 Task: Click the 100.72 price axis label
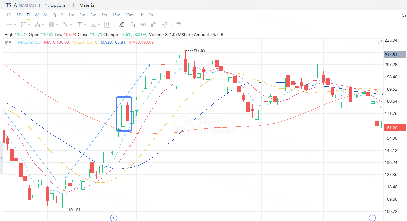pyautogui.click(x=391, y=211)
